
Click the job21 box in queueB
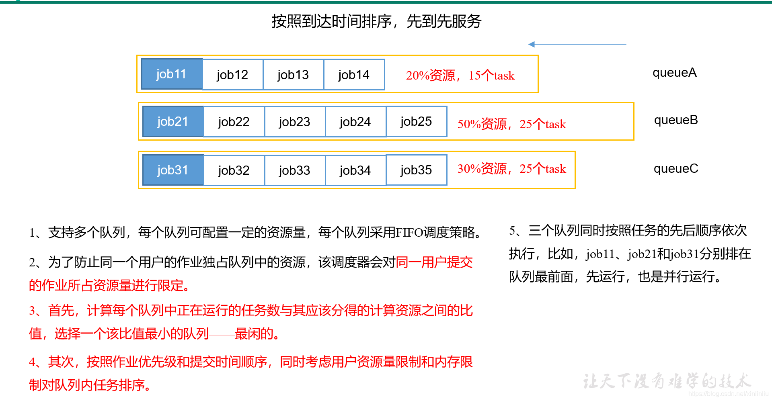(x=173, y=121)
